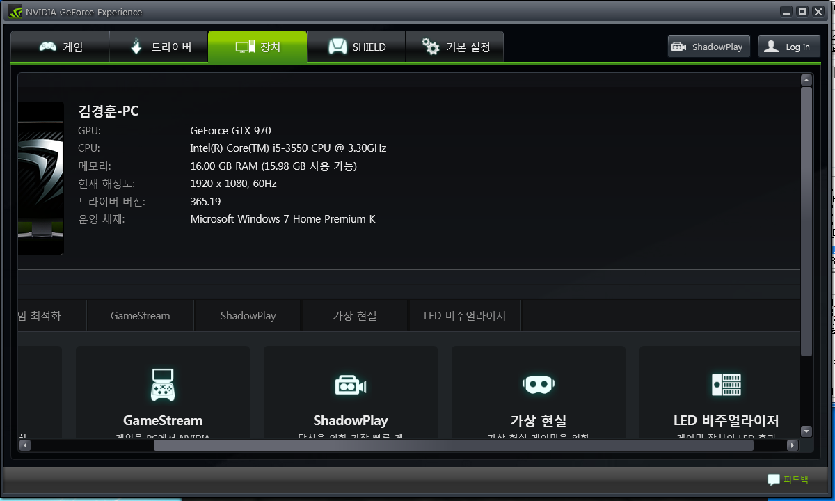835x501 pixels.
Task: Select the partially visible 최적화 sub-tab
Action: click(52, 315)
